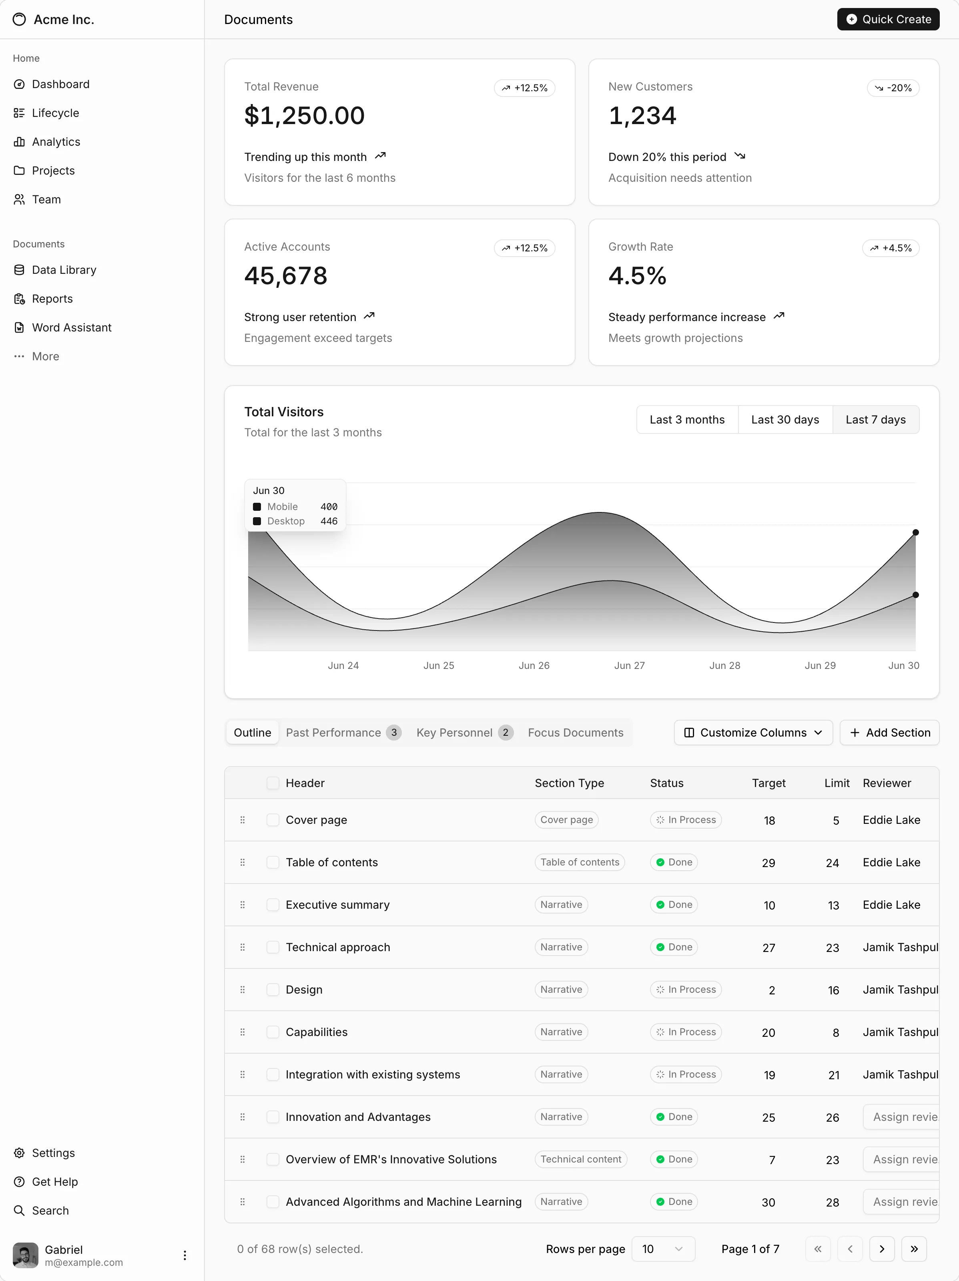Viewport: 959px width, 1281px height.
Task: Check the Technical approach row checkbox
Action: (x=273, y=948)
